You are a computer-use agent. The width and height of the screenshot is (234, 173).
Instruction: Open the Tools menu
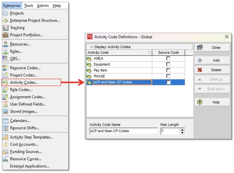point(29,6)
